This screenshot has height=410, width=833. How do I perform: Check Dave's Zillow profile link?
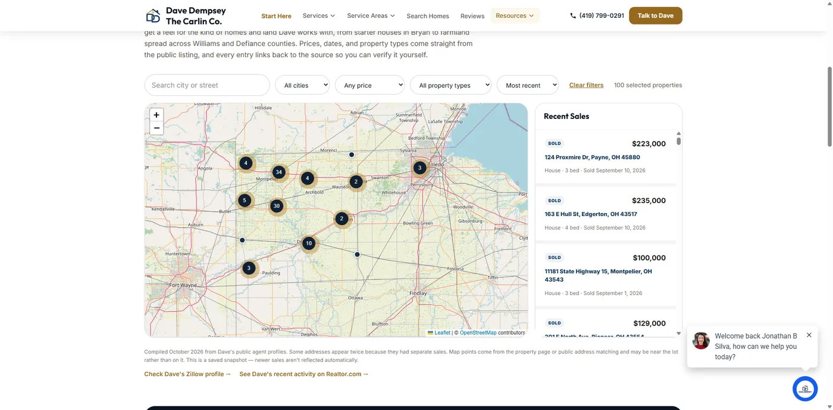point(187,374)
